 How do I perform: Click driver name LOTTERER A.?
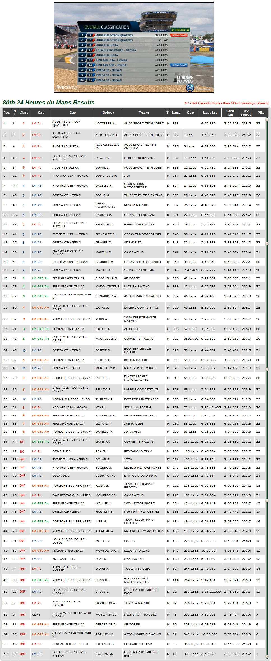point(106,123)
